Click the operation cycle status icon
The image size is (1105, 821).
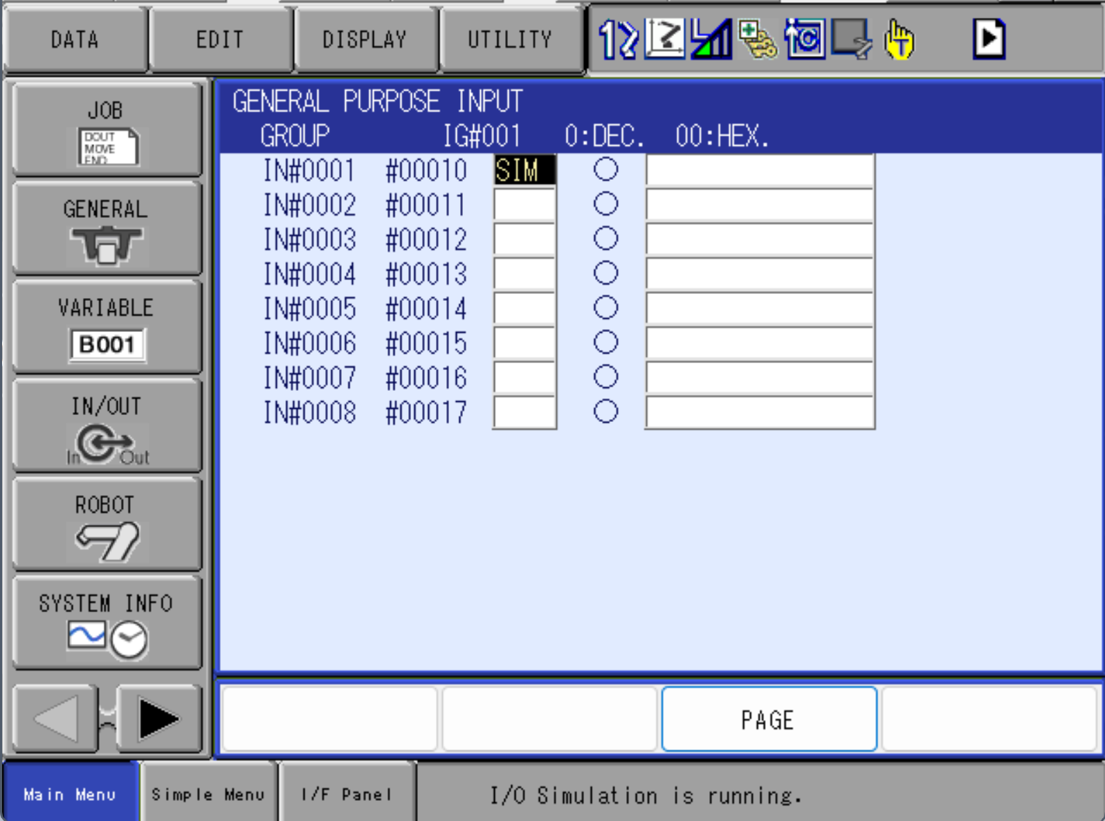(x=805, y=39)
